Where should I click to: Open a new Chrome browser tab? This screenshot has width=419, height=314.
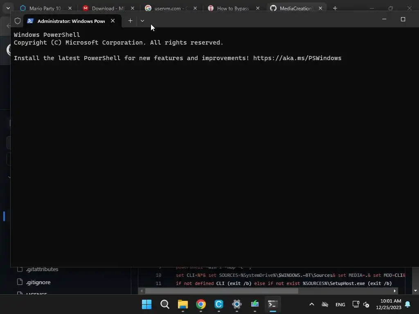335,8
